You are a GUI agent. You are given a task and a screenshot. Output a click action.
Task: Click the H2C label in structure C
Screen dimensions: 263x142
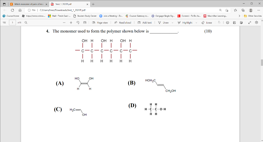coord(72,110)
